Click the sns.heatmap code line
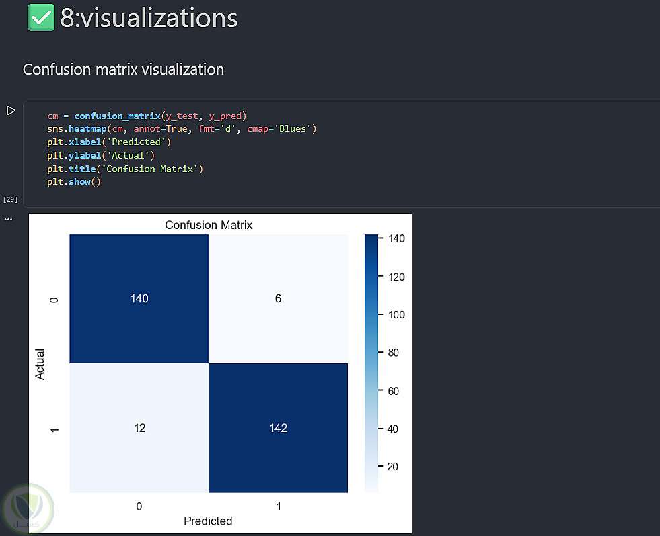Viewport: 660px width, 536px height. point(182,128)
